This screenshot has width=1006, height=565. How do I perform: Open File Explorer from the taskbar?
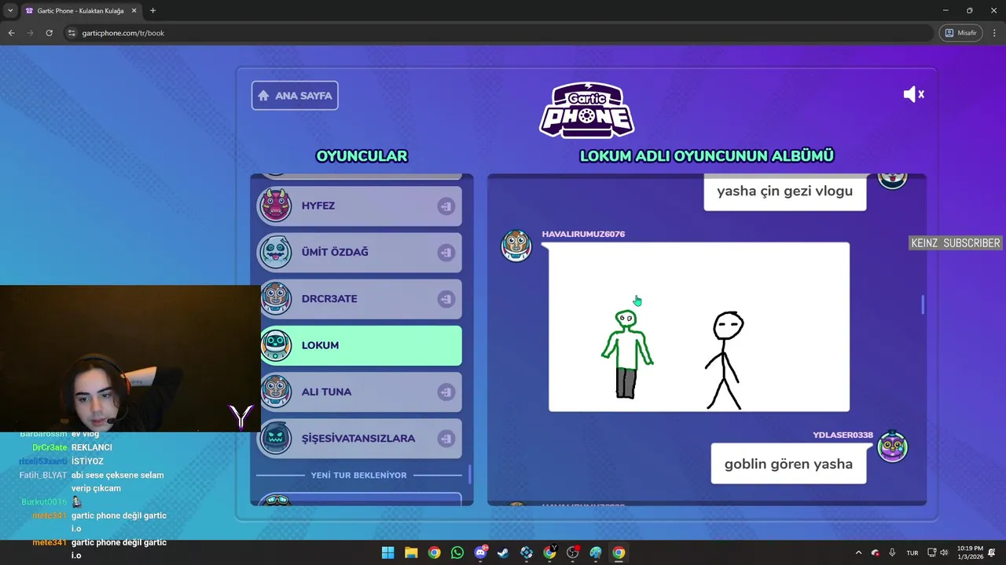point(411,552)
